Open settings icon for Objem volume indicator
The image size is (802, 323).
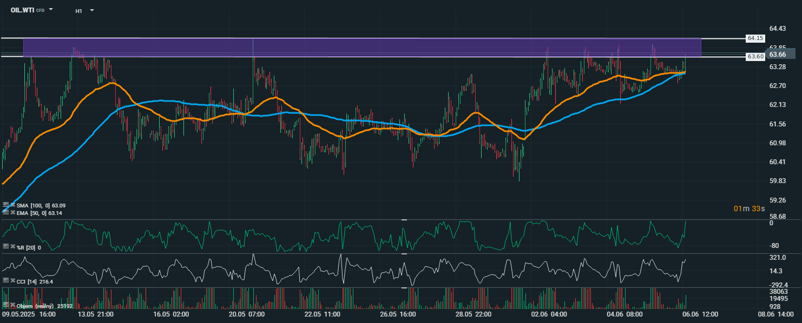[6, 306]
